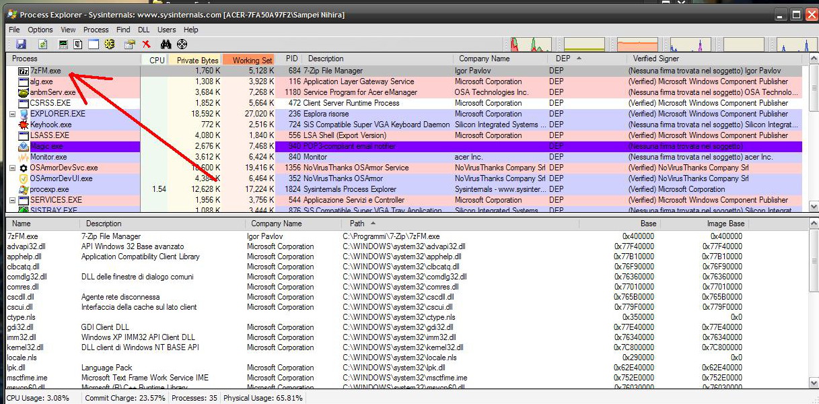Click CPU Usage status bar entry
The width and height of the screenshot is (819, 404).
pos(38,398)
